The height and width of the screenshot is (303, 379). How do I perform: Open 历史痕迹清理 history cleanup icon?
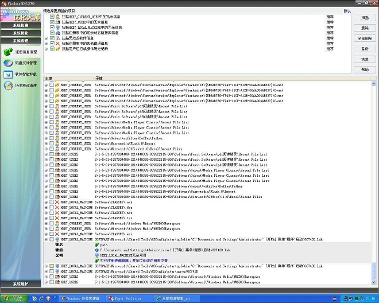(x=9, y=86)
